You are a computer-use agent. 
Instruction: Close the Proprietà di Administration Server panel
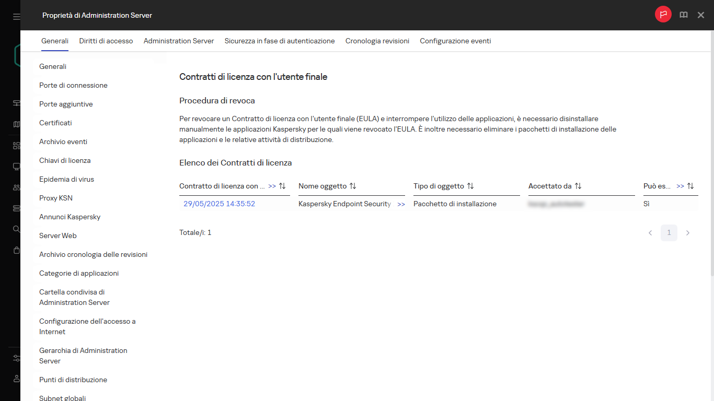[701, 15]
